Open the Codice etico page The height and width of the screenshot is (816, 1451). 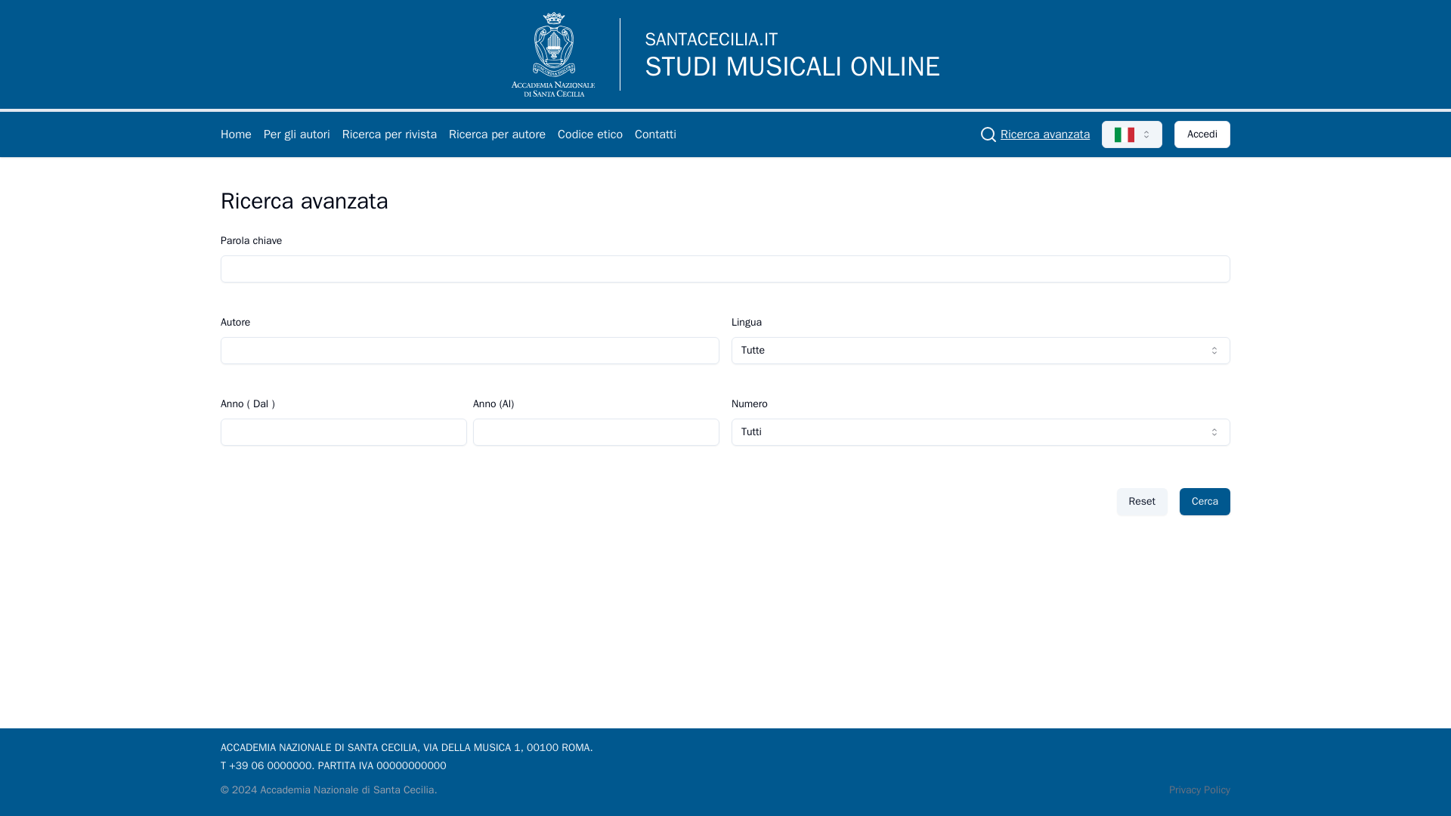[x=589, y=134]
